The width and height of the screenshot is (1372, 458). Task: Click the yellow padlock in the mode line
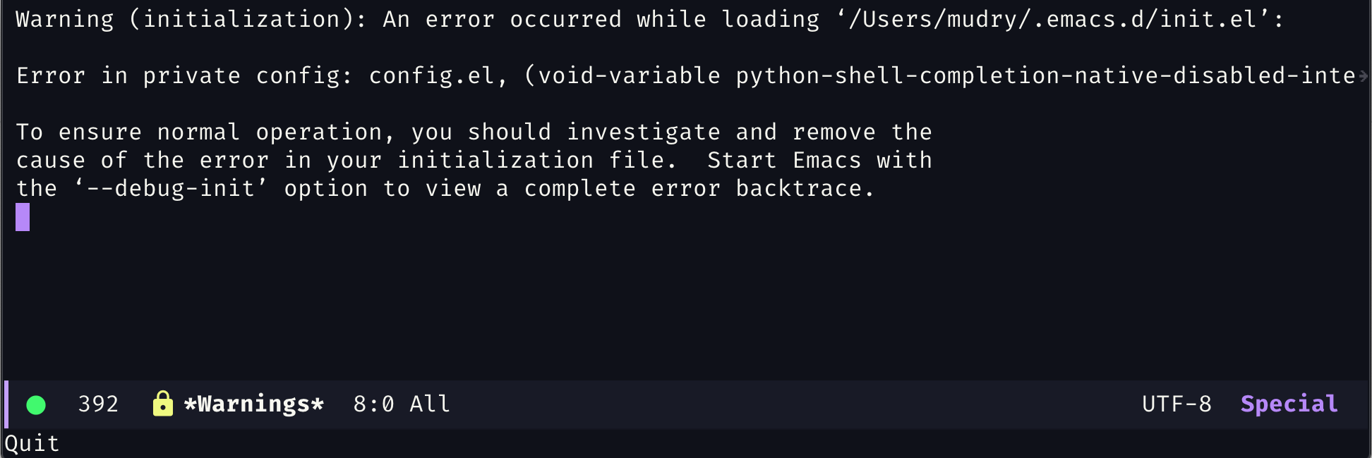pos(163,404)
